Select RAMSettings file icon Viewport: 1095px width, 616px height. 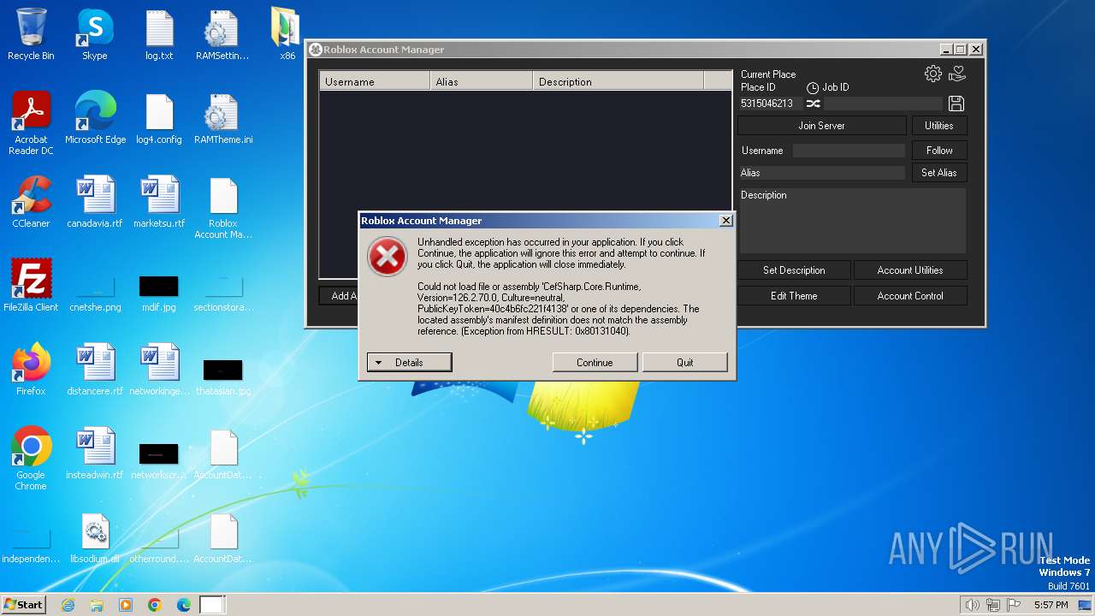point(222,35)
